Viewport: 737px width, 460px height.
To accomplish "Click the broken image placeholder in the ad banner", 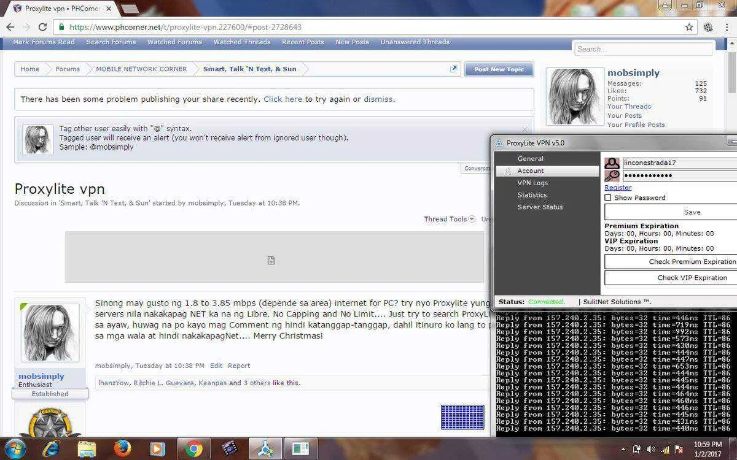I will (271, 260).
